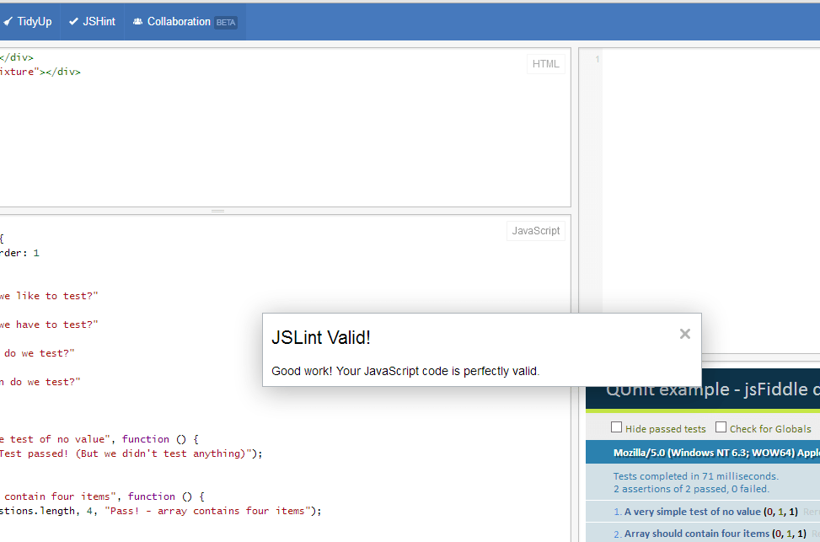Click the 'e test of no value", function () {' line

tap(99, 439)
